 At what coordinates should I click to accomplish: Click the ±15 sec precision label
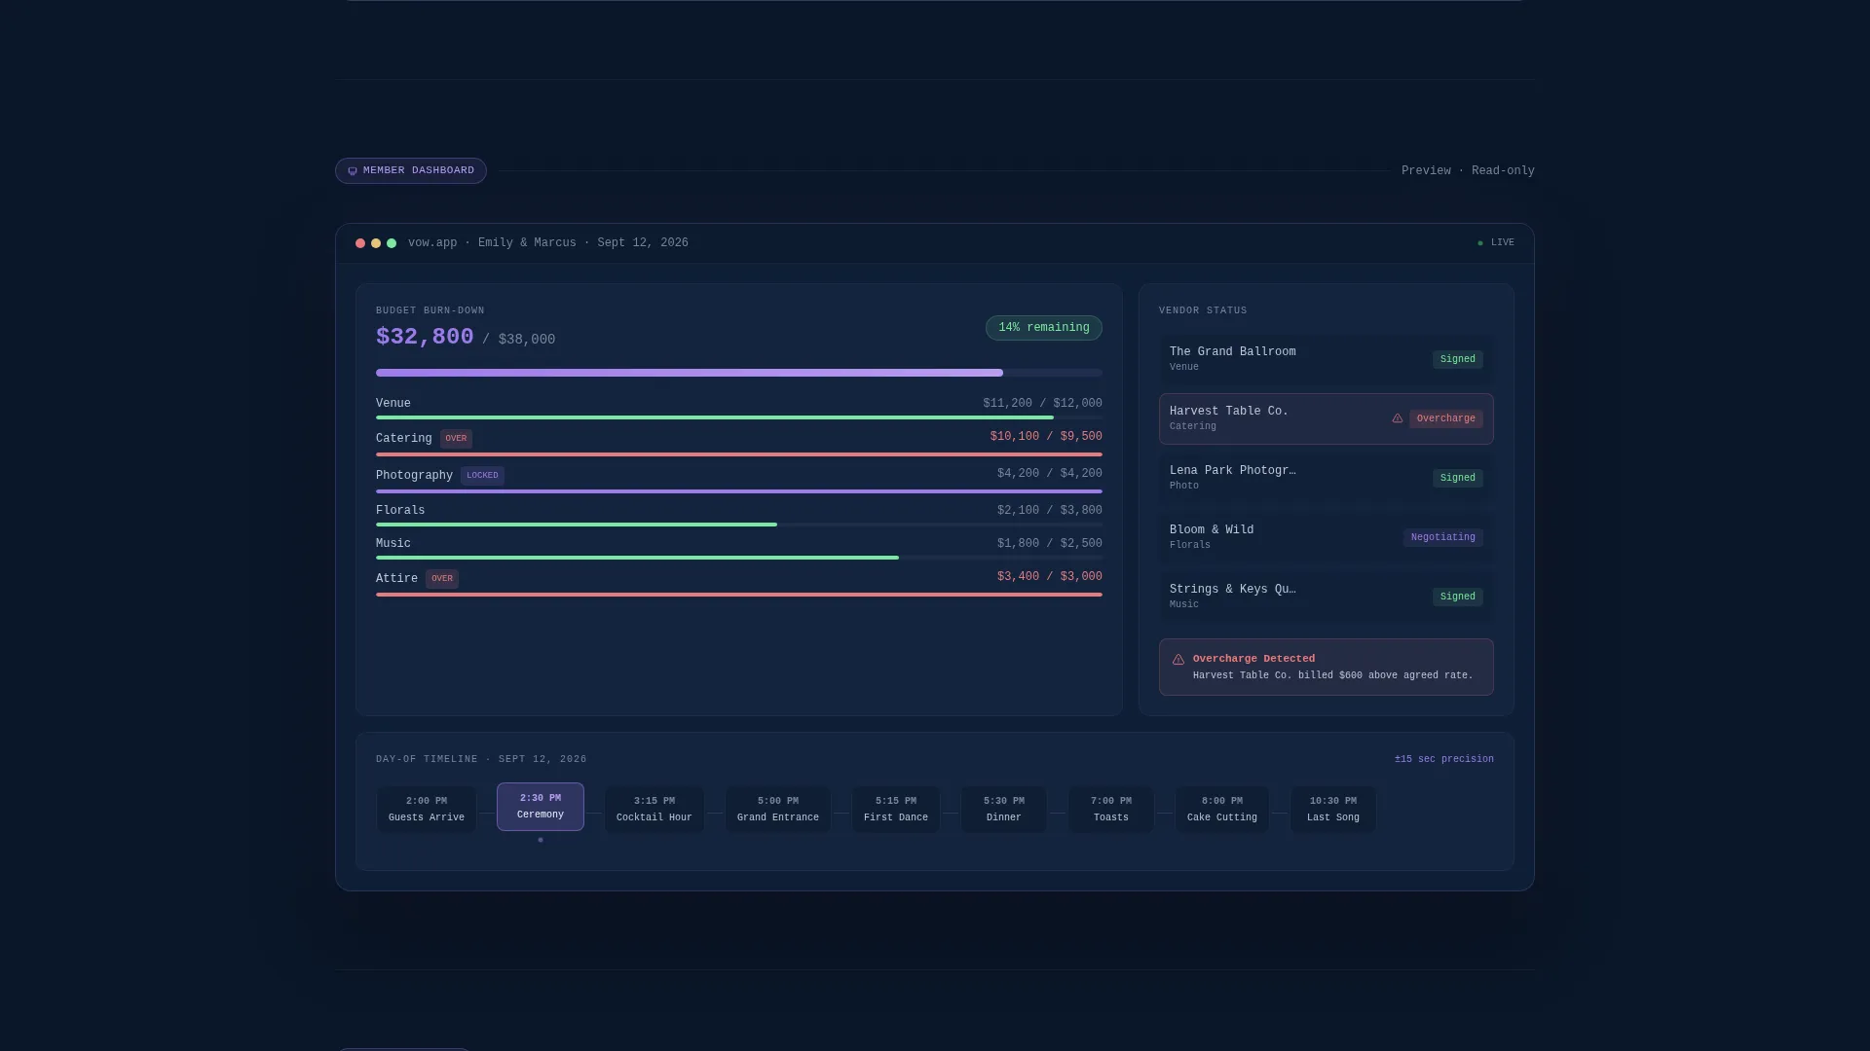coord(1444,759)
